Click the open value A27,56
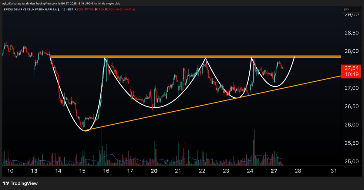Viewport: 364px width, 190px height. pyautogui.click(x=79, y=10)
